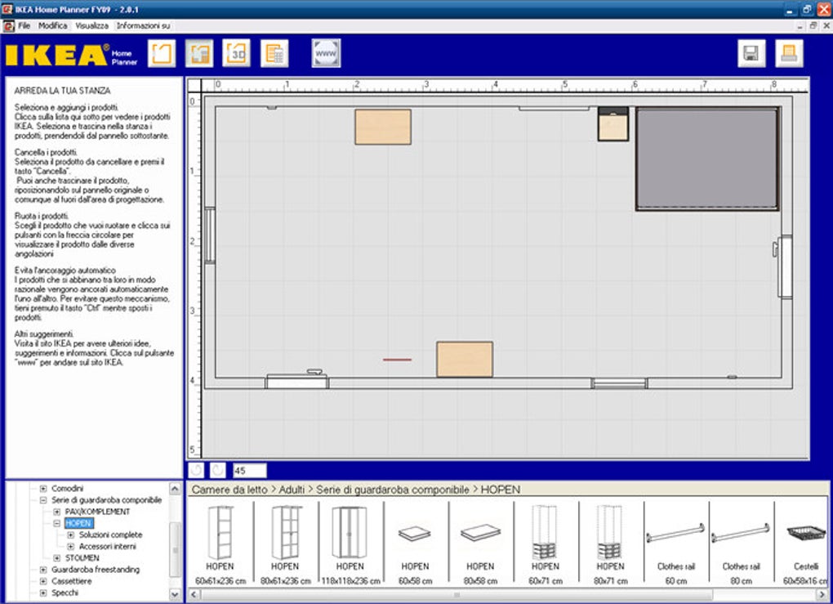Select the window on the left wall

[210, 235]
